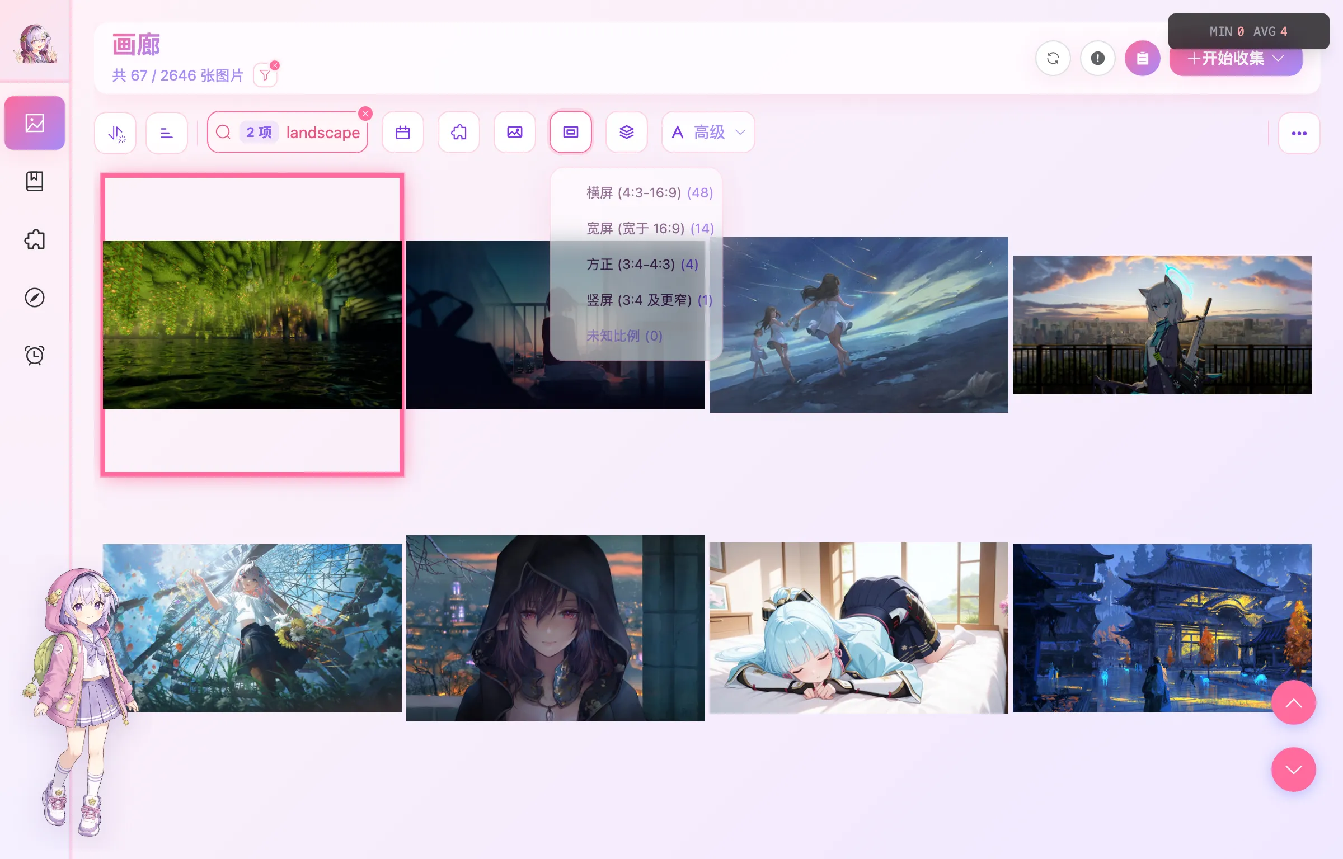Click the refresh icon in header
1343x859 pixels.
point(1053,58)
